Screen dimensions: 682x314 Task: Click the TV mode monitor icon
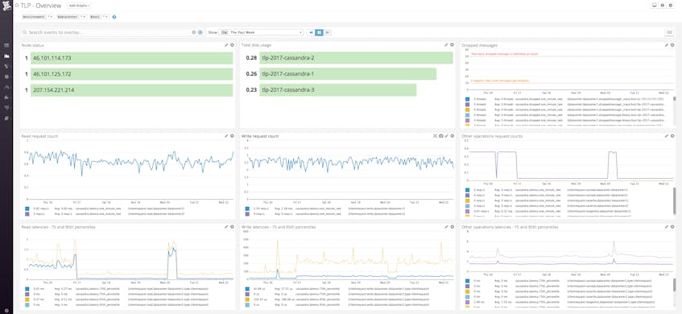654,5
